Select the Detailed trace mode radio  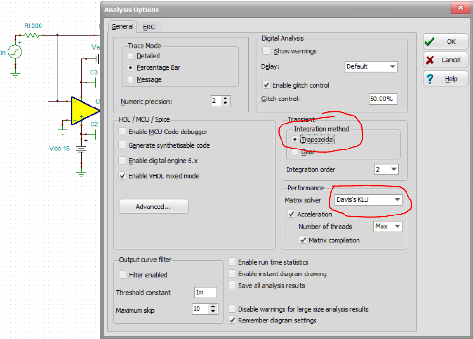(130, 56)
